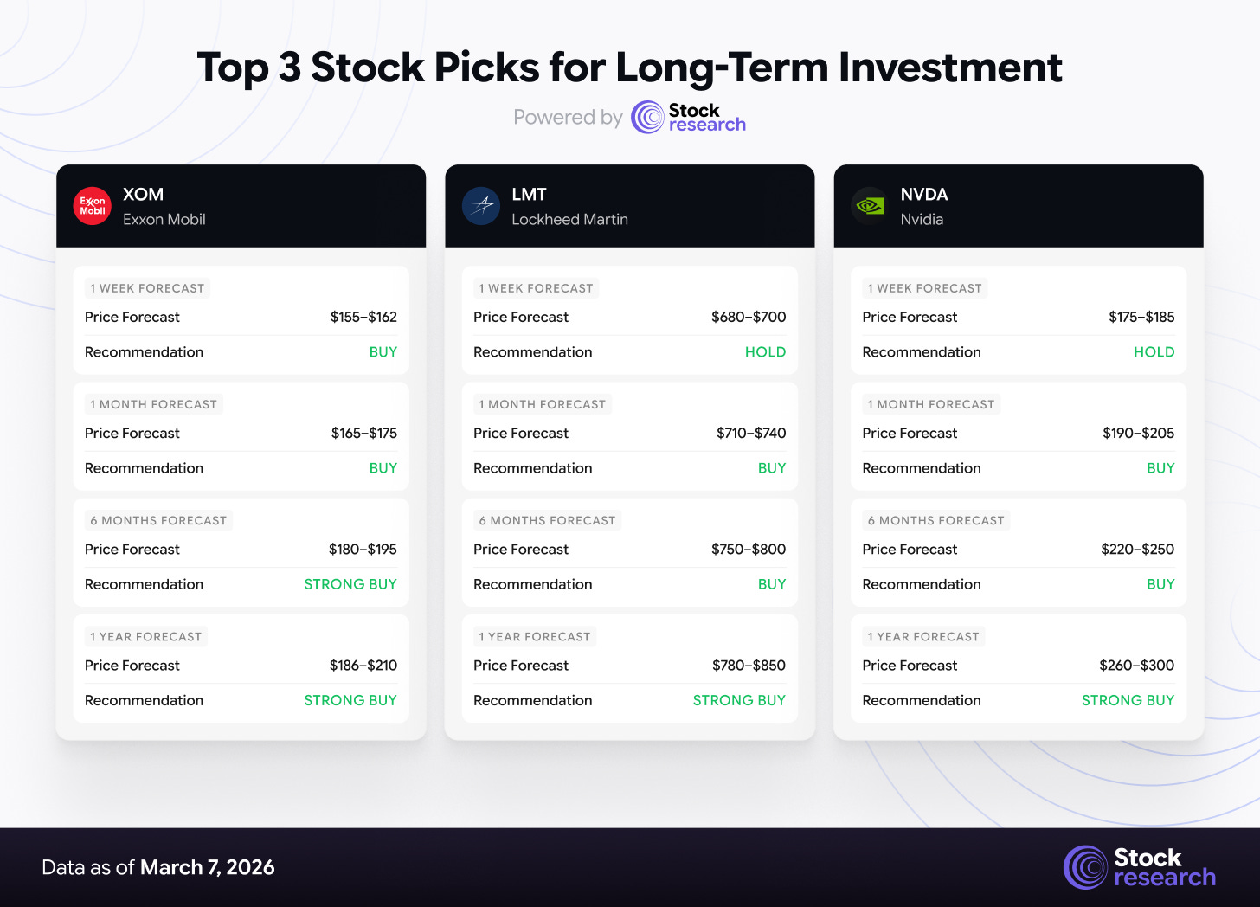1260x907 pixels.
Task: Click XOM 6-month STRONG BUY recommendation
Action: point(350,584)
